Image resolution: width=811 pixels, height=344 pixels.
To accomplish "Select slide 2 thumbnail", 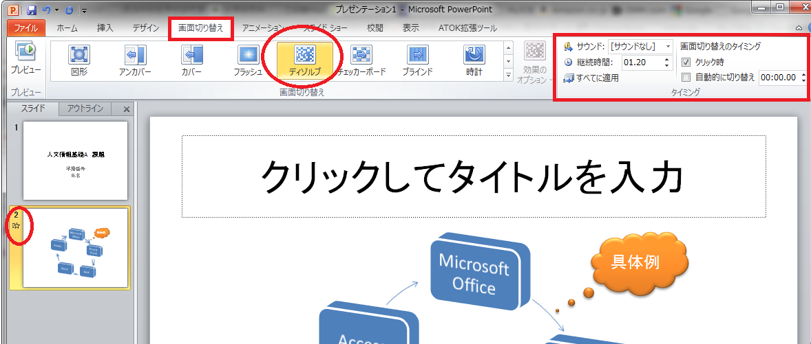I will click(76, 248).
